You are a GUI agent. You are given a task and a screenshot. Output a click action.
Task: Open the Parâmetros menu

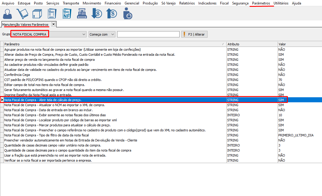261,3
